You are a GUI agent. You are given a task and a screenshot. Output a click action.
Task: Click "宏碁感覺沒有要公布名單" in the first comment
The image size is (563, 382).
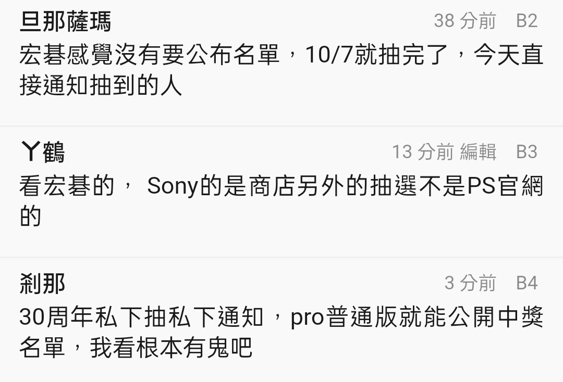tap(150, 55)
